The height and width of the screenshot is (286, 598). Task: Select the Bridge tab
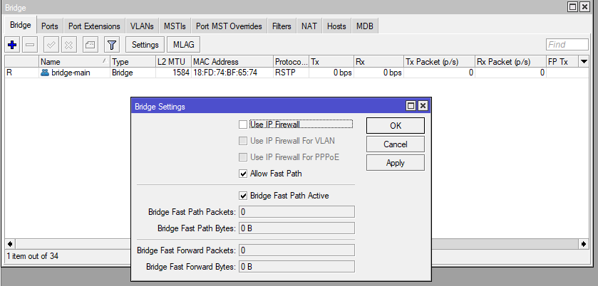click(20, 25)
